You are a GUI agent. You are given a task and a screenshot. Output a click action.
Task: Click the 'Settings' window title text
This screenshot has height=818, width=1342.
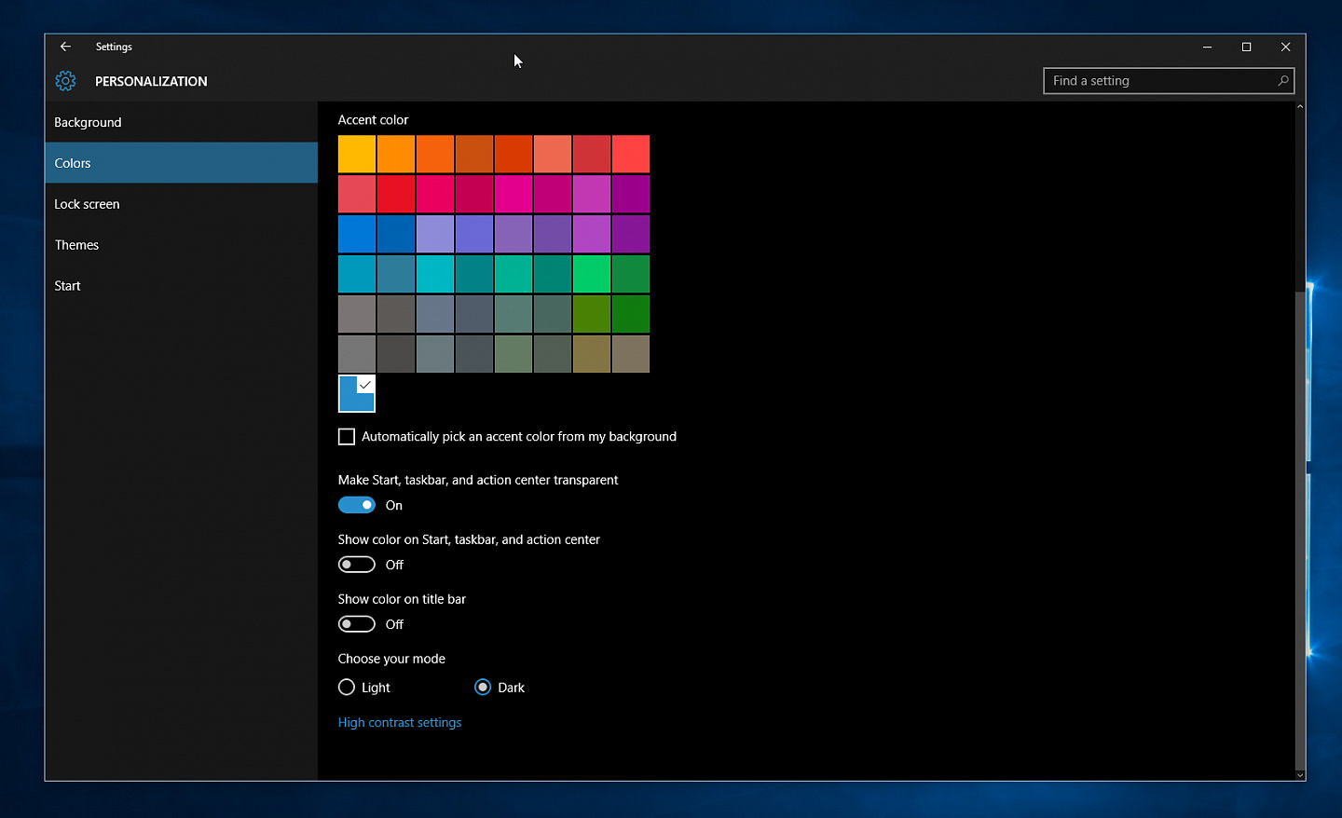pyautogui.click(x=114, y=47)
